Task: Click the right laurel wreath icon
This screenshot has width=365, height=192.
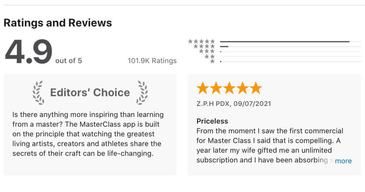Action: pyautogui.click(x=142, y=93)
